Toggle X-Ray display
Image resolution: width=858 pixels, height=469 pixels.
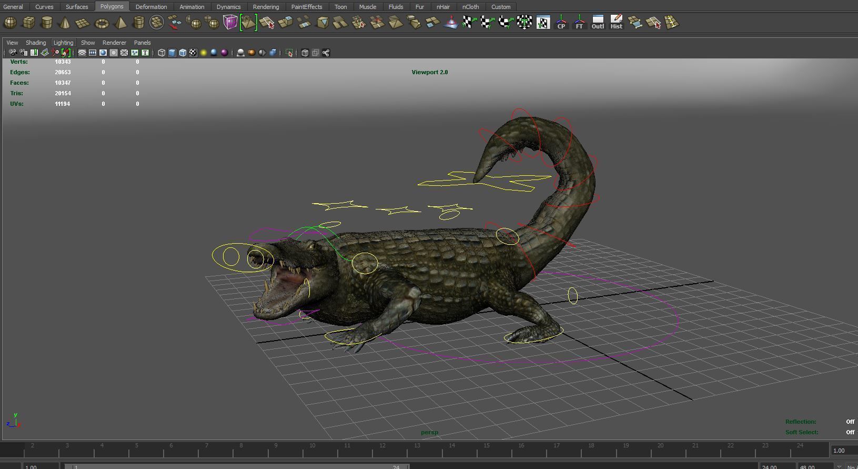[x=305, y=53]
